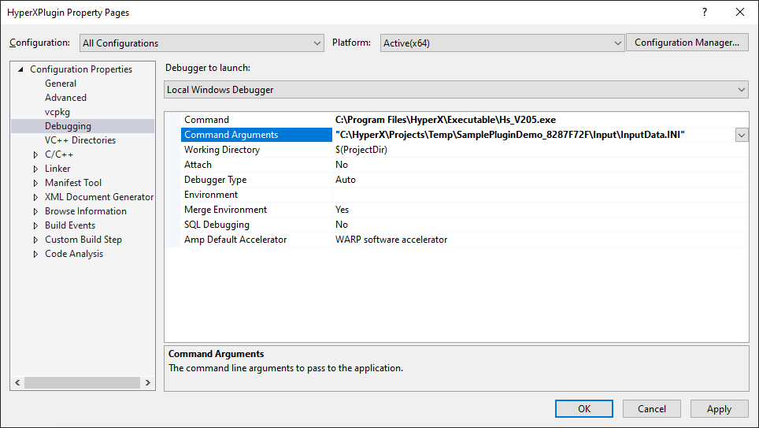This screenshot has height=428, width=759.
Task: Click the $(ProjectDir) value
Action: (x=361, y=150)
